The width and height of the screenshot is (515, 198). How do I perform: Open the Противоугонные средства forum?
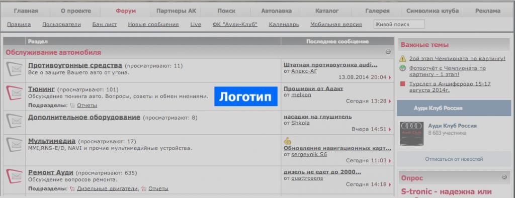click(75, 65)
